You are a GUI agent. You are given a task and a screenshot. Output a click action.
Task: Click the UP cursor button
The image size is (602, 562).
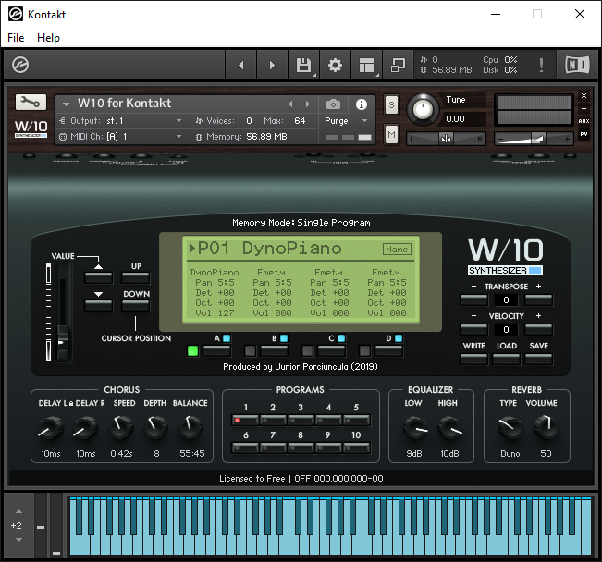136,276
